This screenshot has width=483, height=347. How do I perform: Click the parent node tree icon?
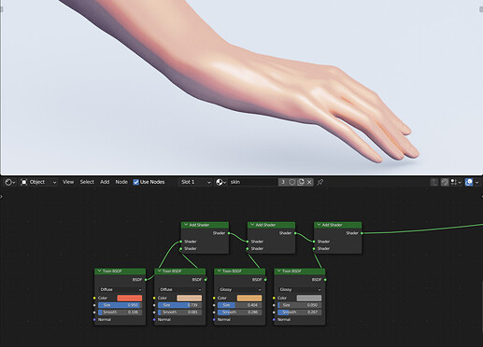(x=433, y=182)
